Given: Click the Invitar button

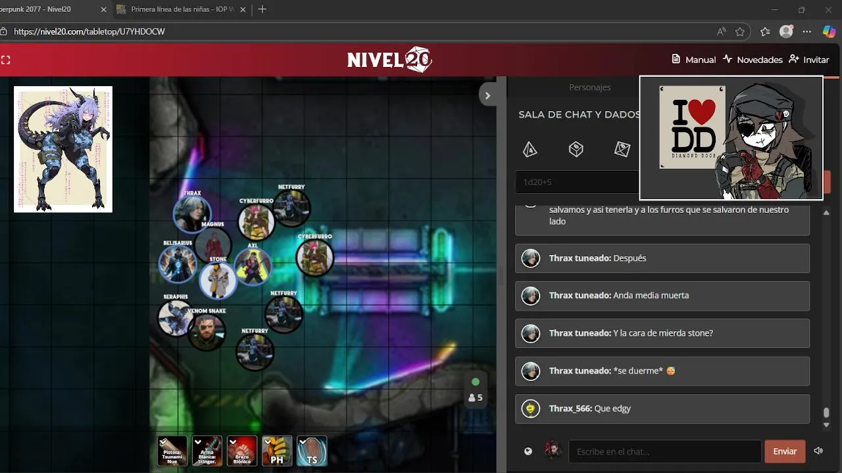Looking at the screenshot, I should [809, 59].
